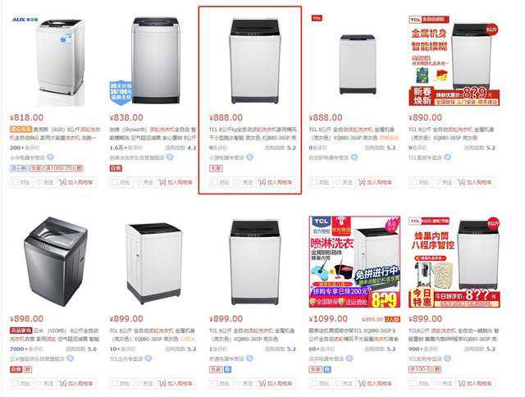Open the VIOMI ¥898.00 product title link
This screenshot has height=397, width=525.
[x=55, y=335]
